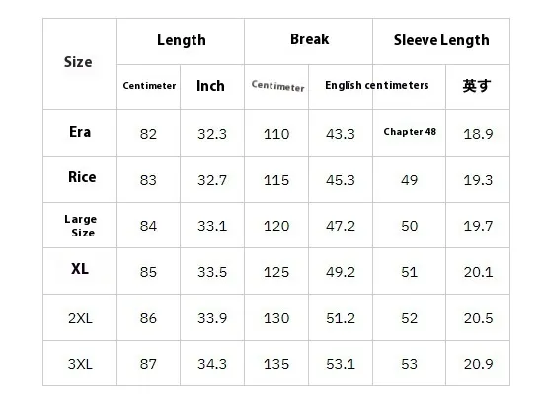The width and height of the screenshot is (541, 404).
Task: Select the 2XL size row label
Action: tap(80, 318)
